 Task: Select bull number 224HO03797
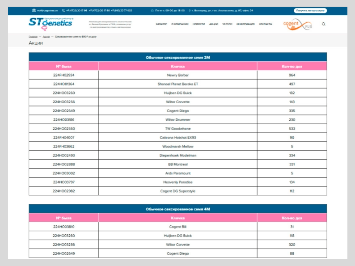[x=64, y=182]
